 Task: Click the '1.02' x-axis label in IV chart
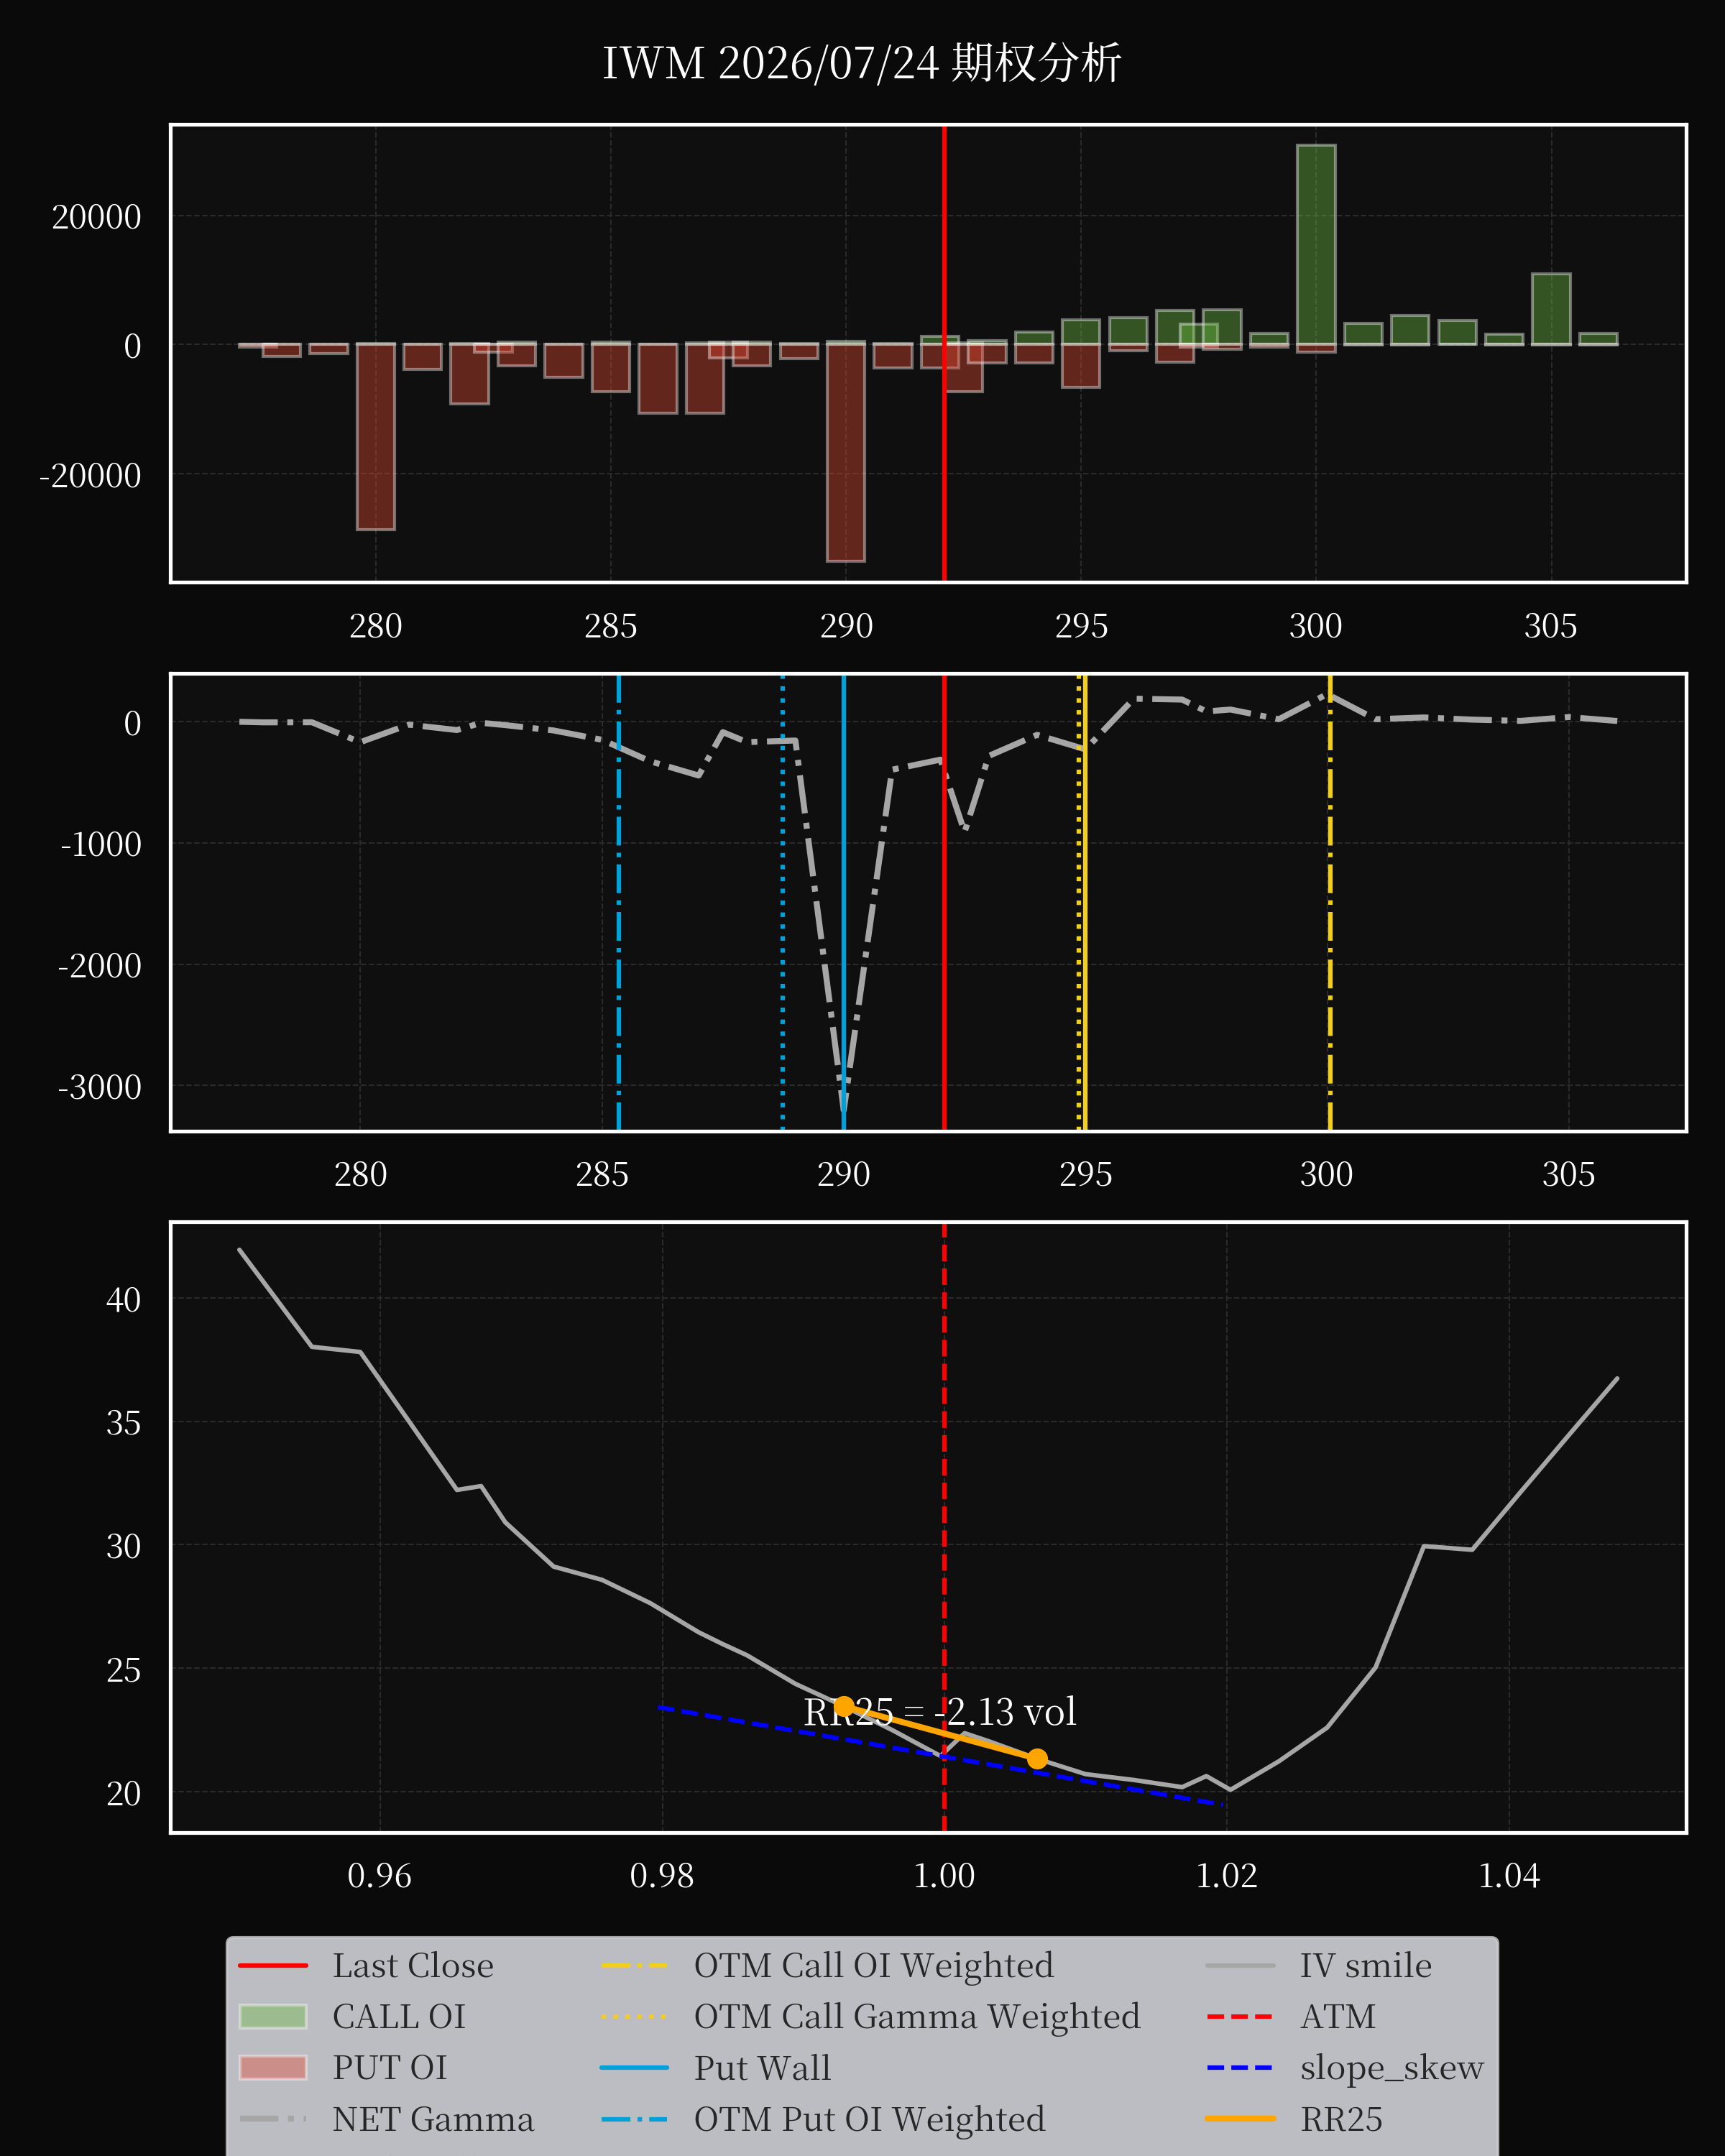pyautogui.click(x=1227, y=1876)
